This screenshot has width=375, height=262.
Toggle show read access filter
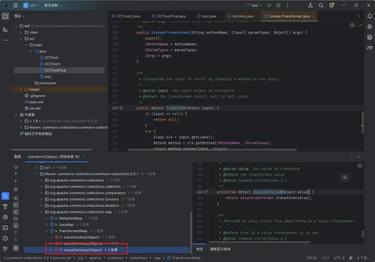pyautogui.click(x=16, y=205)
